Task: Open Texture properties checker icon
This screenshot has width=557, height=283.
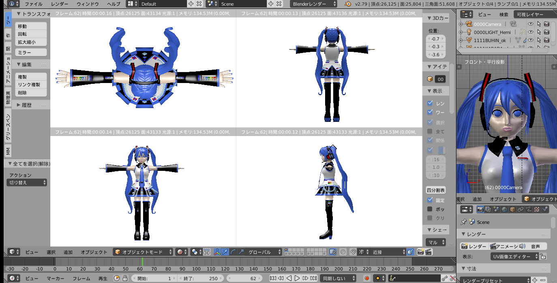Action: click(x=537, y=209)
